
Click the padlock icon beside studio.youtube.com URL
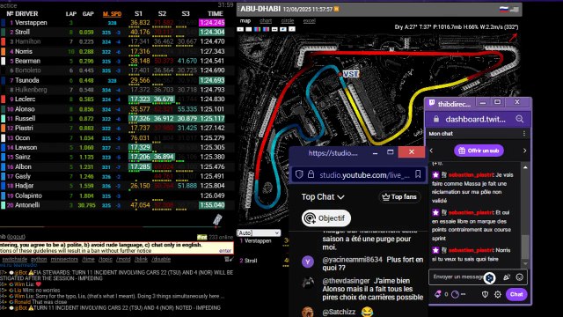tap(311, 174)
